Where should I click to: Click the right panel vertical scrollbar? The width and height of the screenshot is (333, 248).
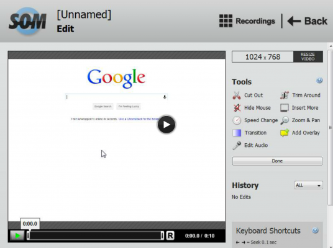(331, 127)
